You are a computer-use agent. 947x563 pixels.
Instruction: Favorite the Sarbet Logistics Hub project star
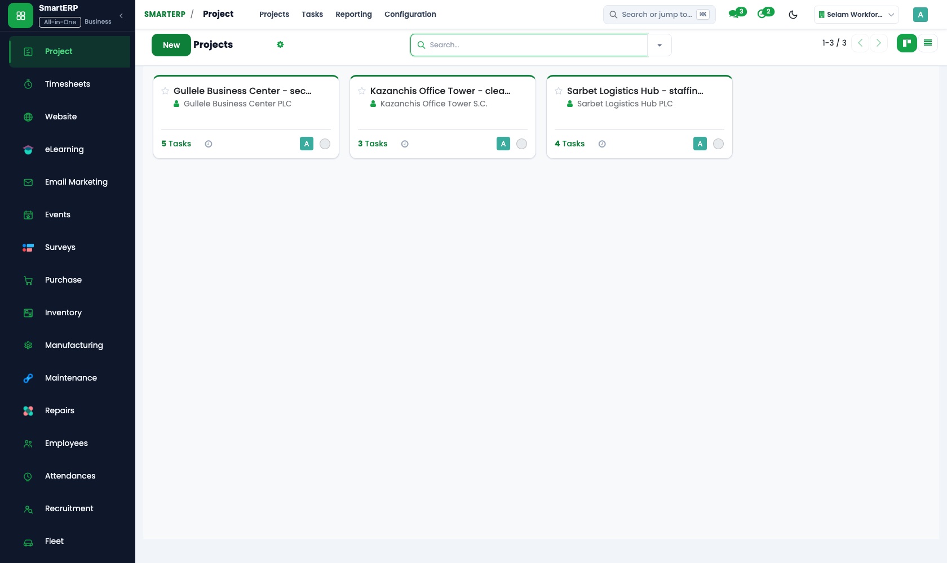(559, 91)
